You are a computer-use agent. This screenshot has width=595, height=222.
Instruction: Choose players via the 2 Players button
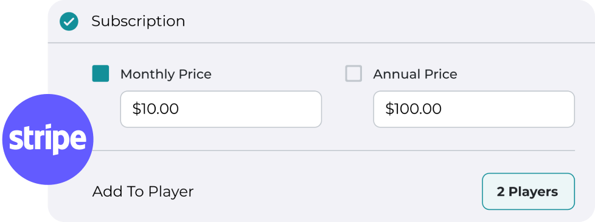tap(528, 191)
